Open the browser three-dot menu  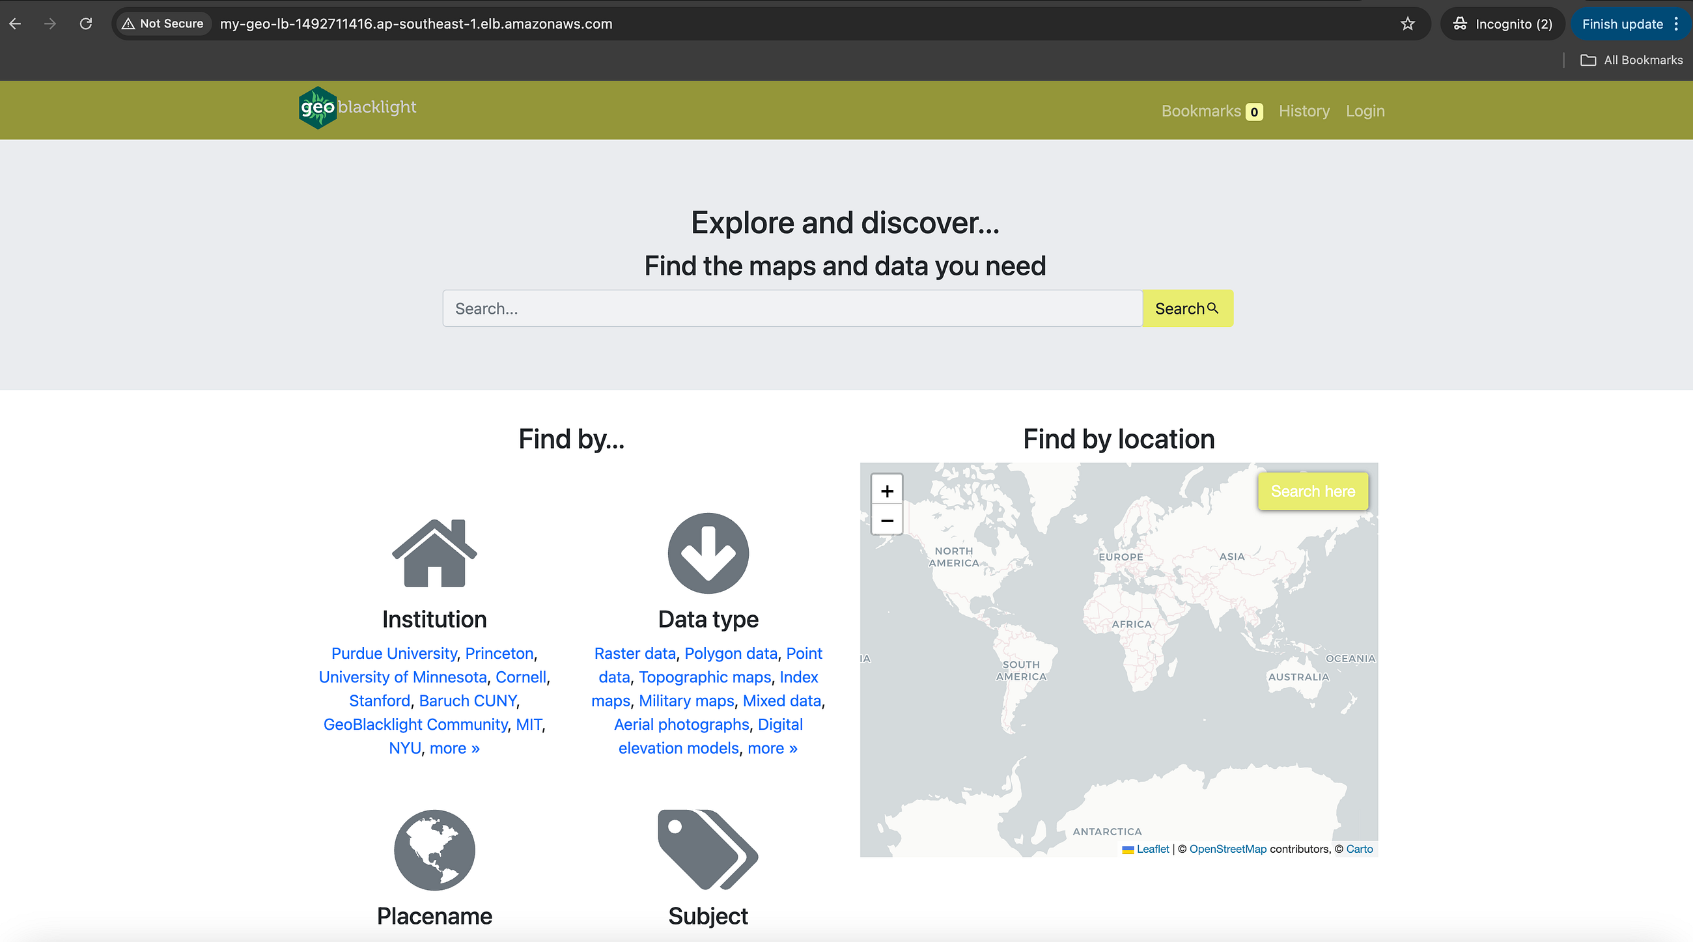(1676, 24)
